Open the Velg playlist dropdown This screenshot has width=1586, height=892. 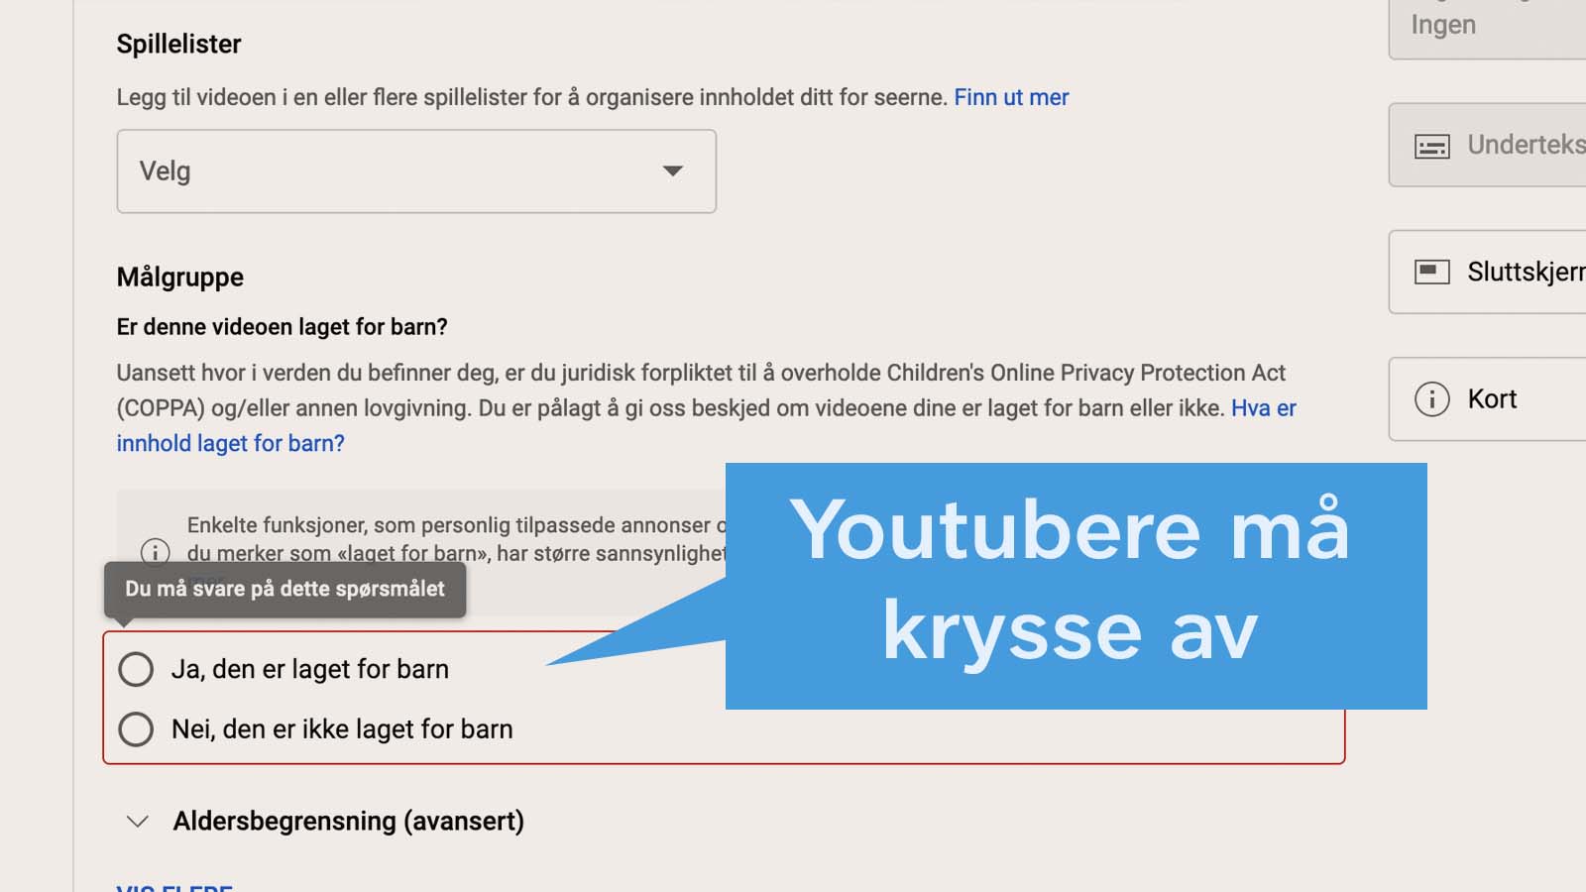pos(416,171)
